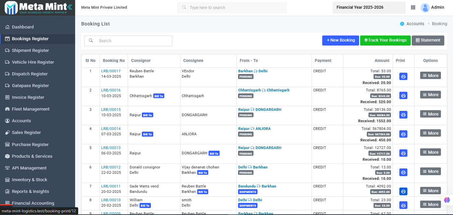Collapse sidebar using Meta Mint chevron icon
453x215 pixels.
[69, 7]
